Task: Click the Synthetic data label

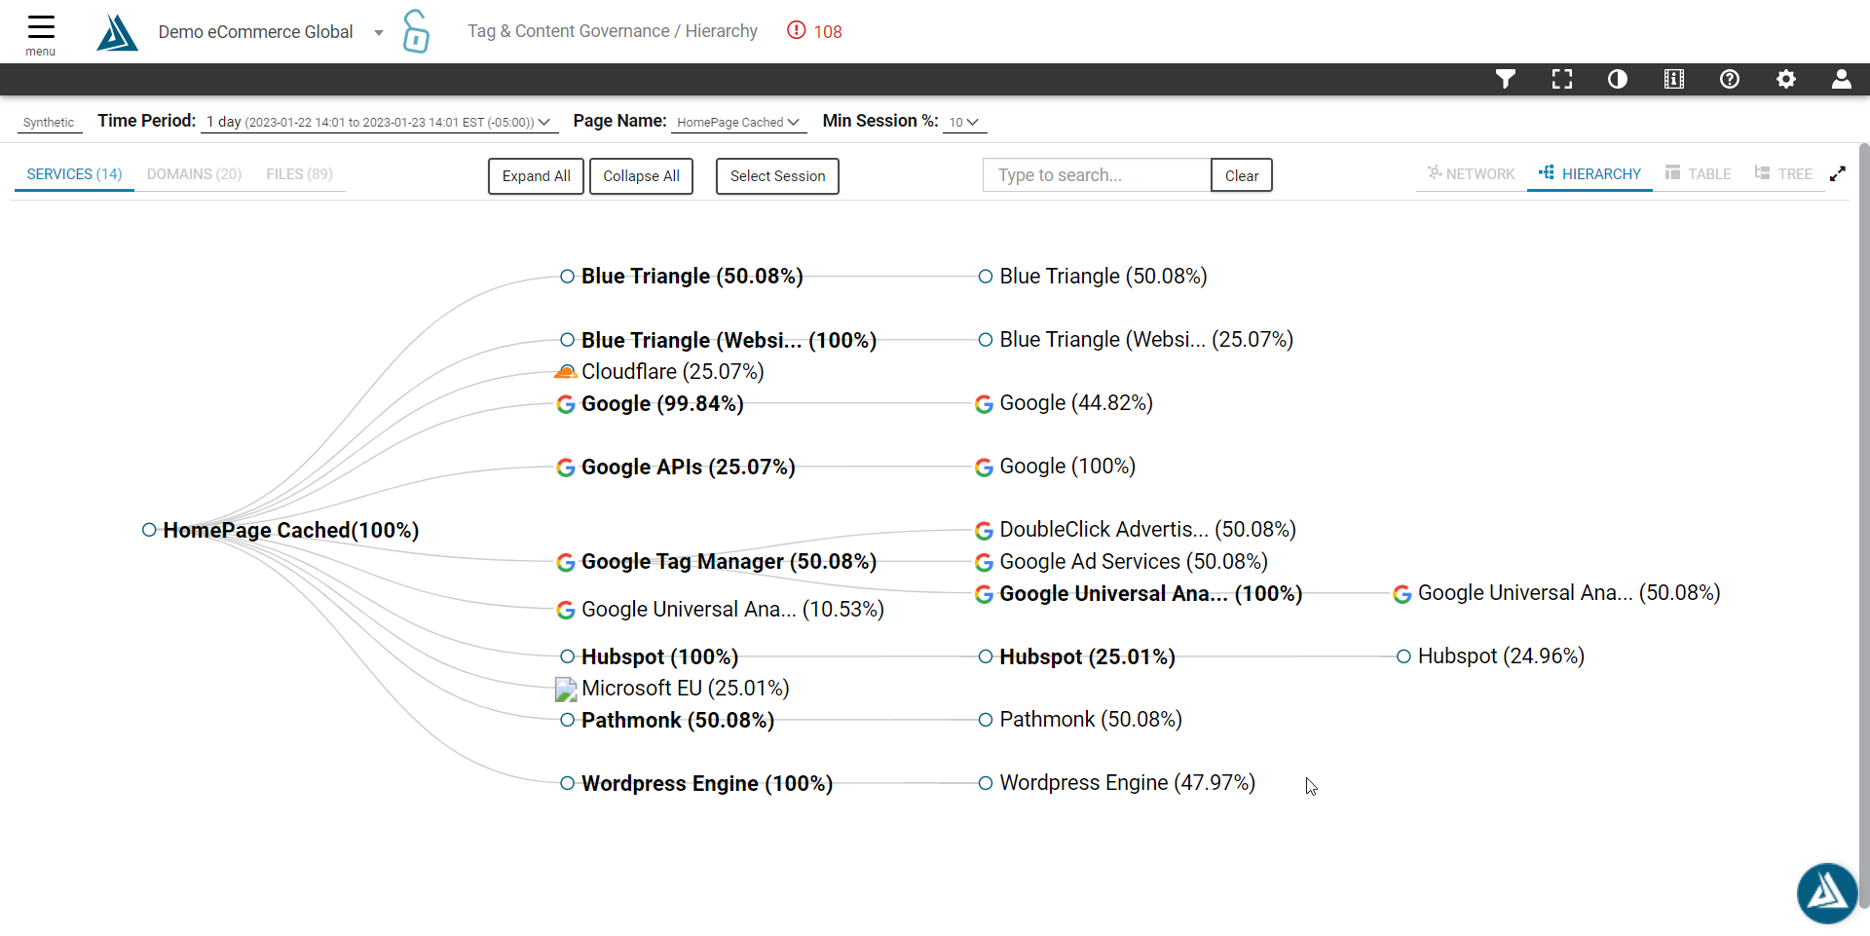Action: tap(49, 123)
